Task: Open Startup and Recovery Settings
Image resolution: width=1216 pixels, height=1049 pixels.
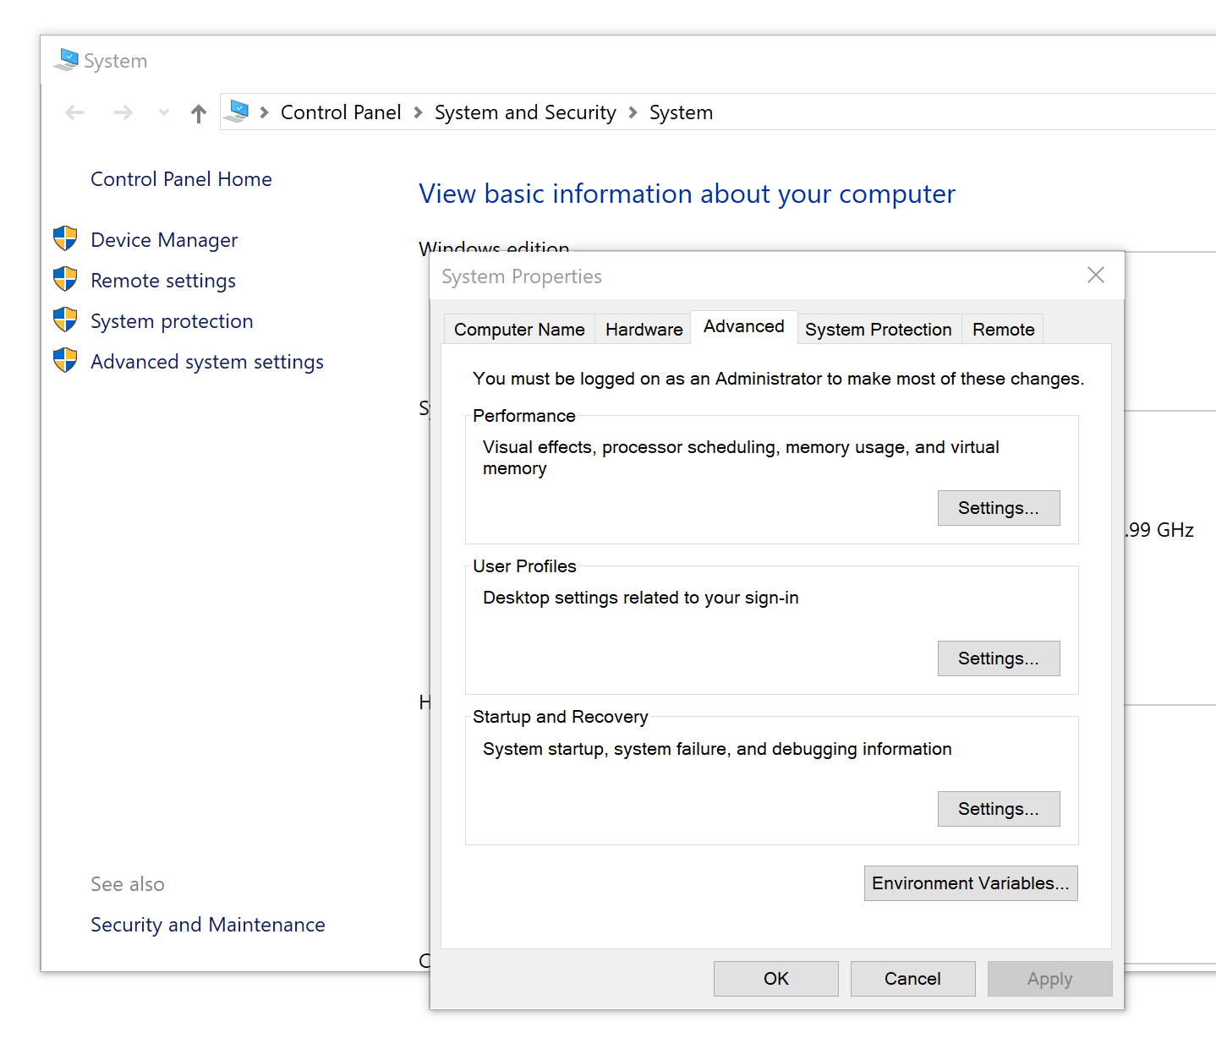Action: [998, 808]
